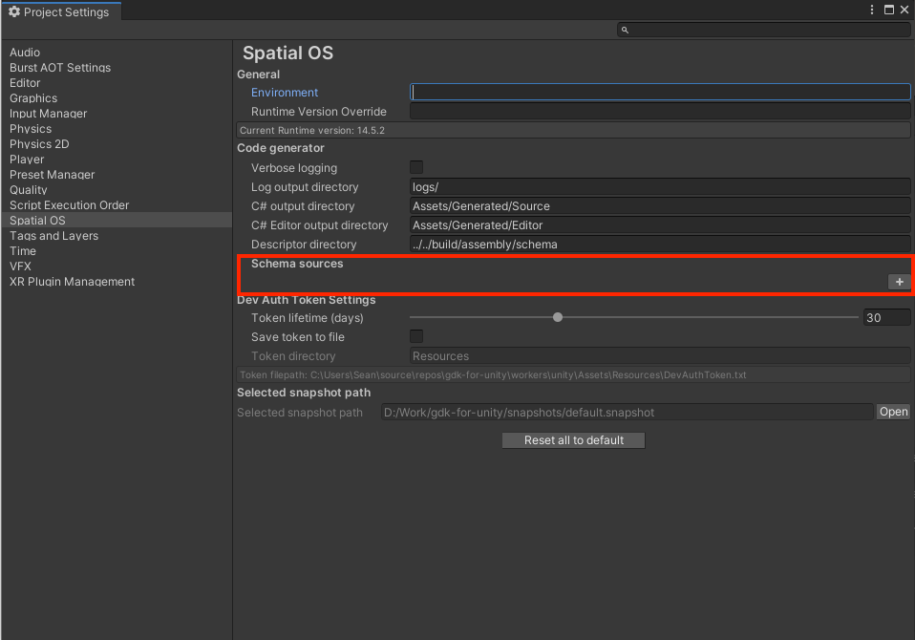Open XR Plugin Management settings
The image size is (915, 640).
(x=72, y=281)
